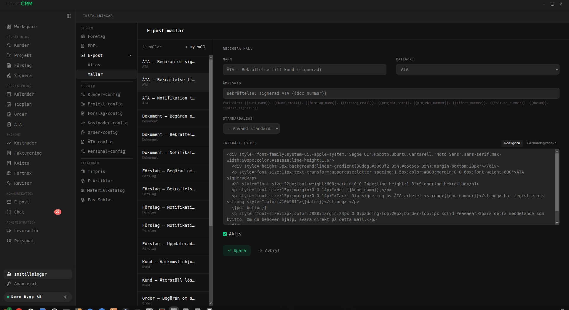Switch company via Demo Bygg AB

pos(26,297)
